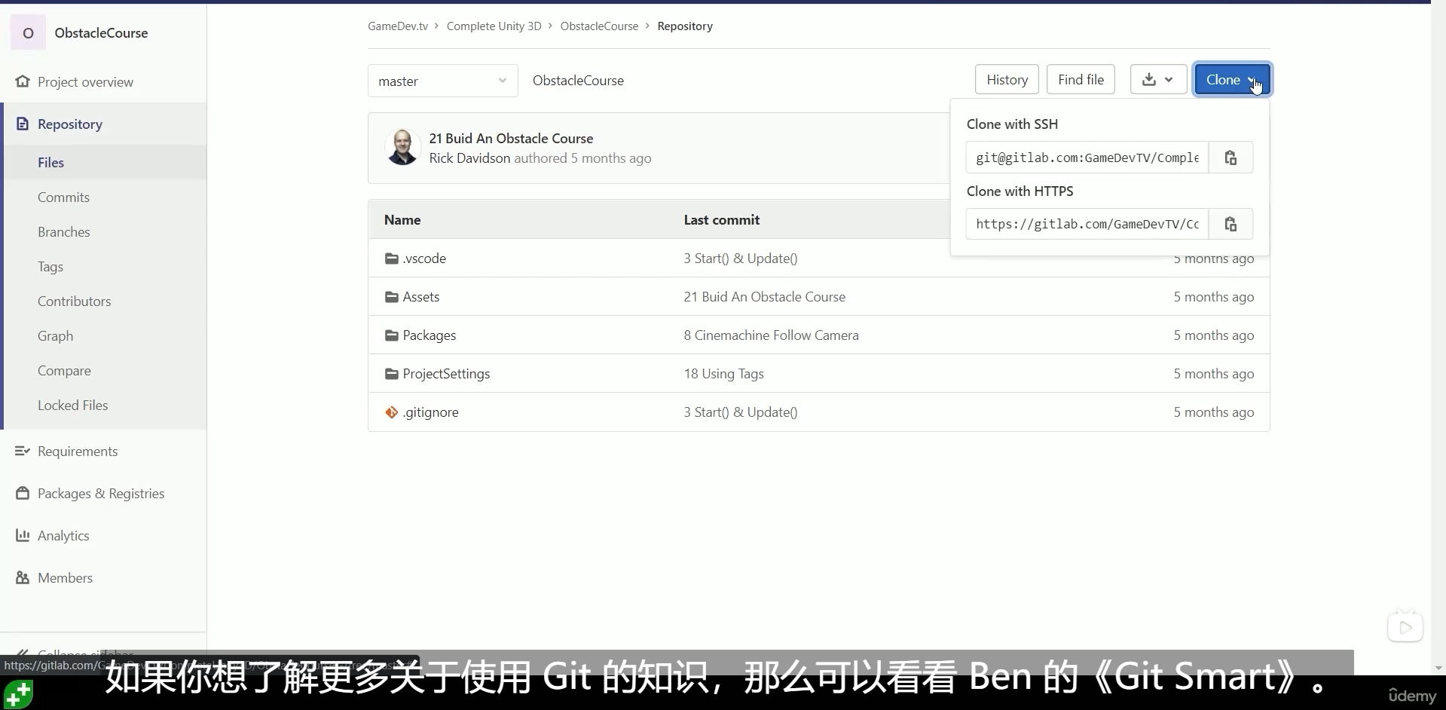Click the Members people icon
Screen dimensions: 1446x710
pos(23,577)
